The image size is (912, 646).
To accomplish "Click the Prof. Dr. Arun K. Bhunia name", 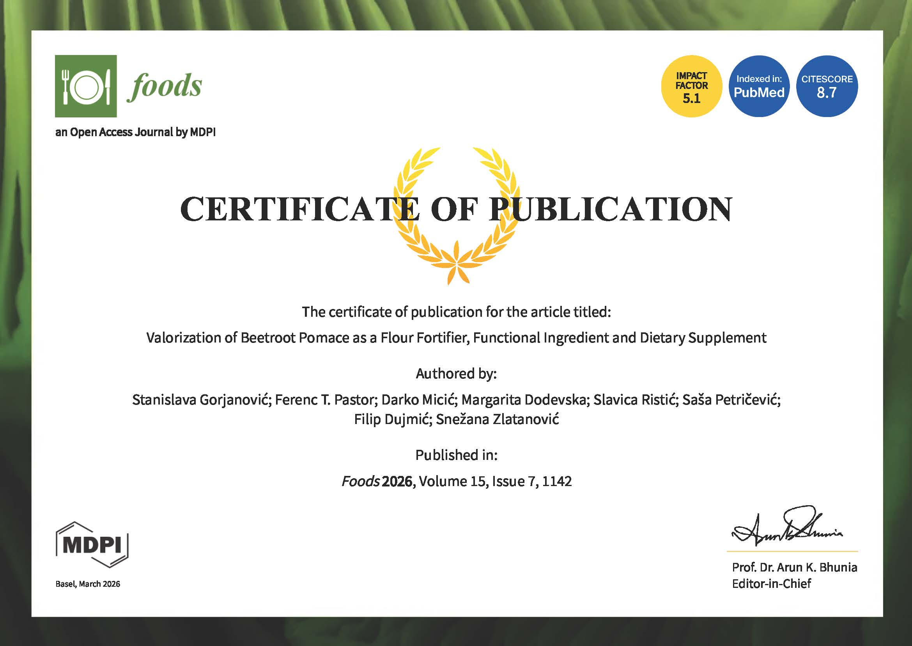I will click(794, 567).
